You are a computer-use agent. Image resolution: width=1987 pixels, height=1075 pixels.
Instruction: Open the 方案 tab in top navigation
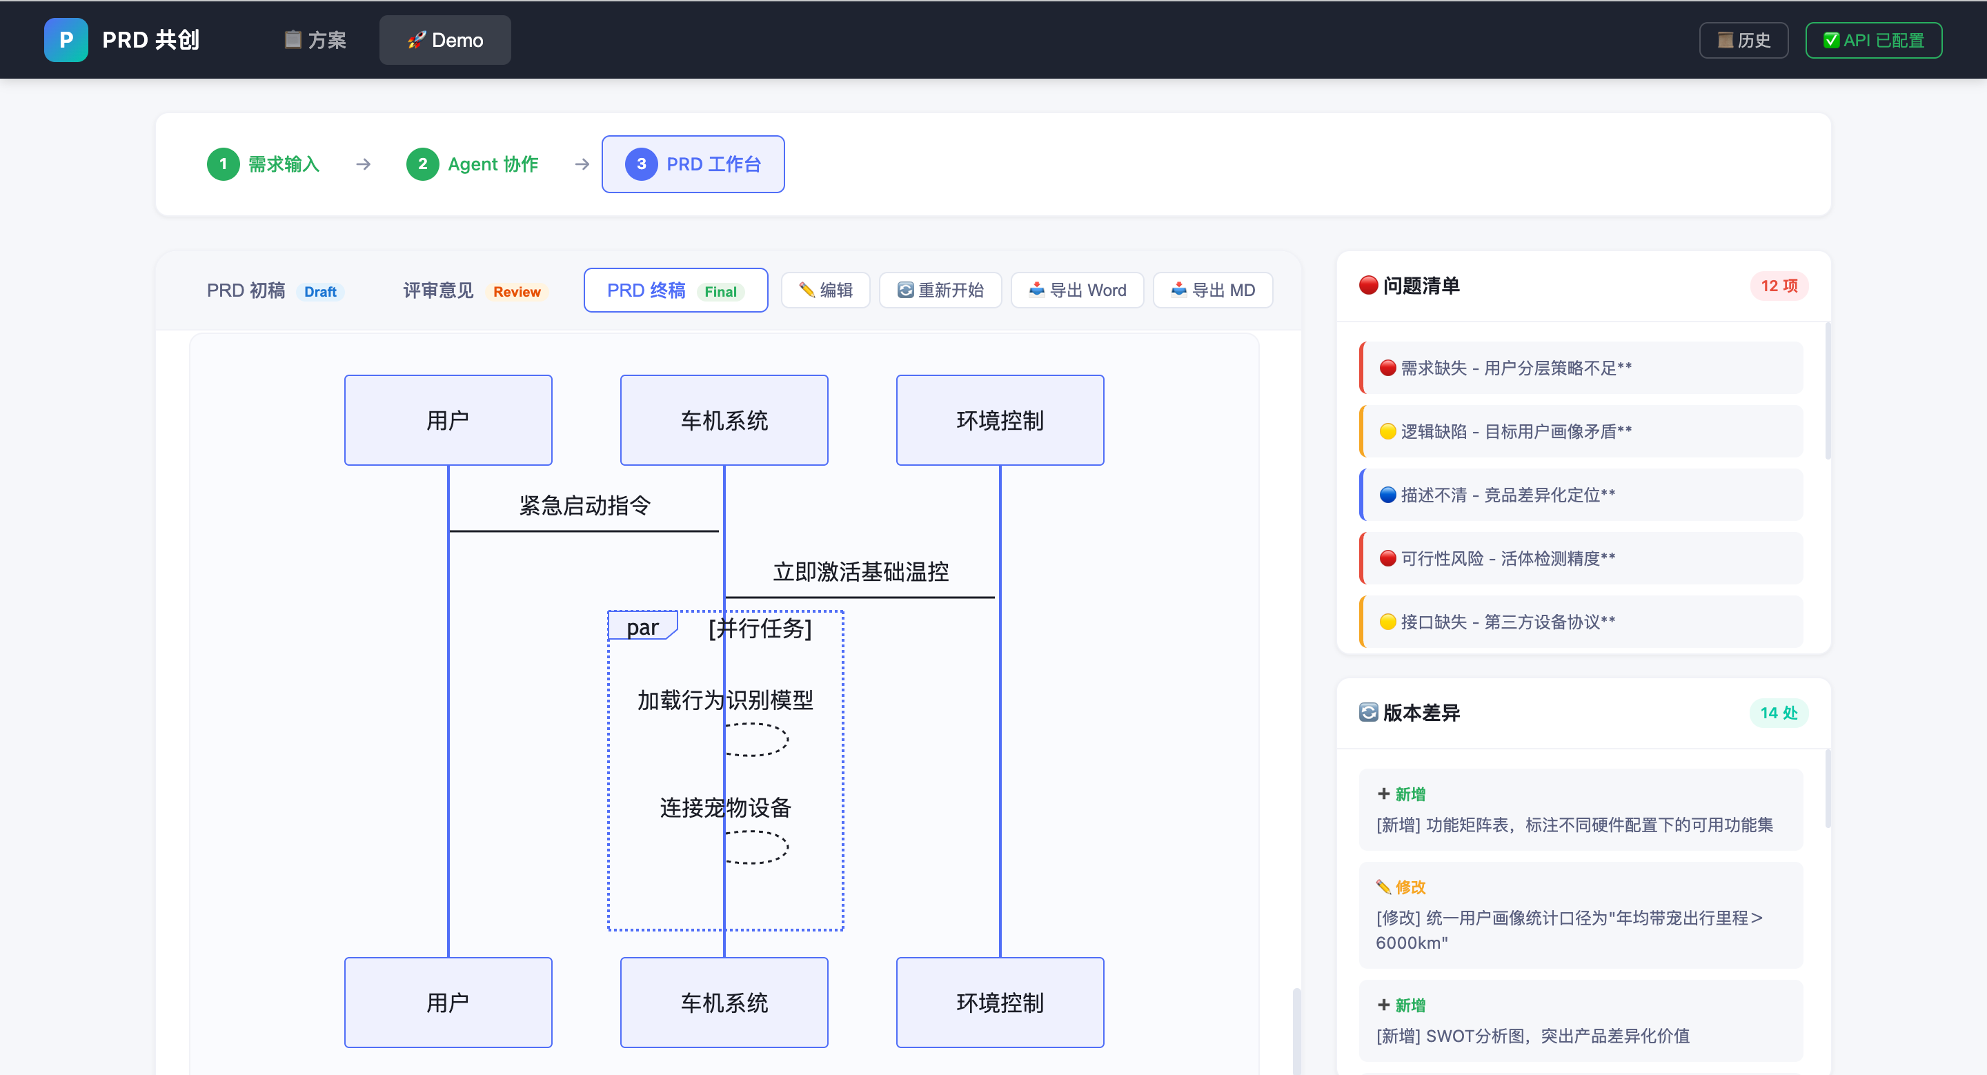click(x=315, y=40)
